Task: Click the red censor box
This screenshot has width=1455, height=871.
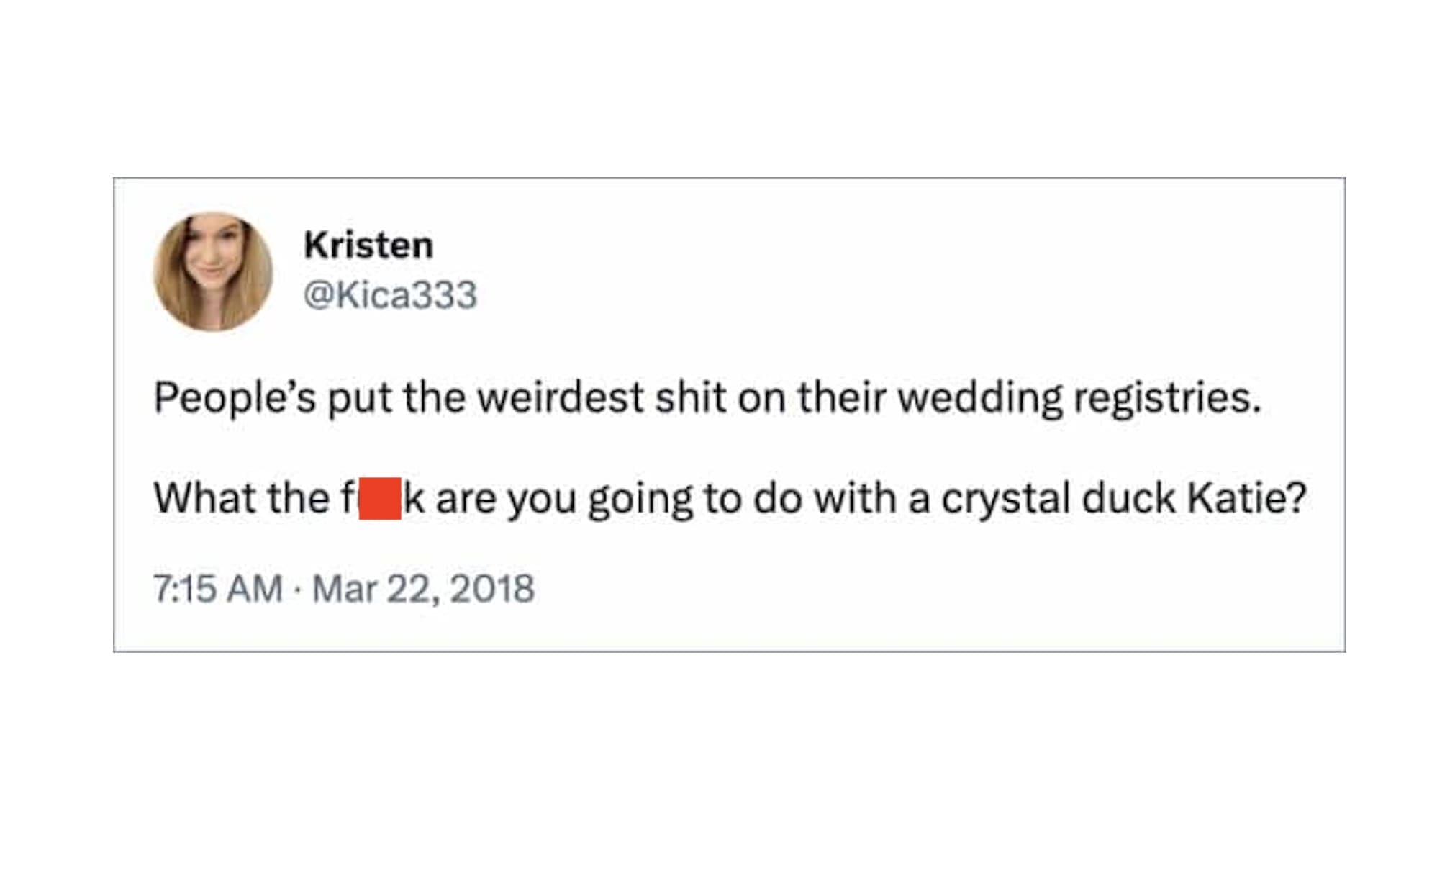Action: (380, 498)
